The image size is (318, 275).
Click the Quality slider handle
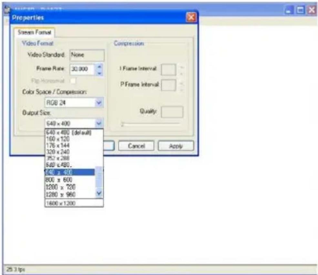click(122, 124)
